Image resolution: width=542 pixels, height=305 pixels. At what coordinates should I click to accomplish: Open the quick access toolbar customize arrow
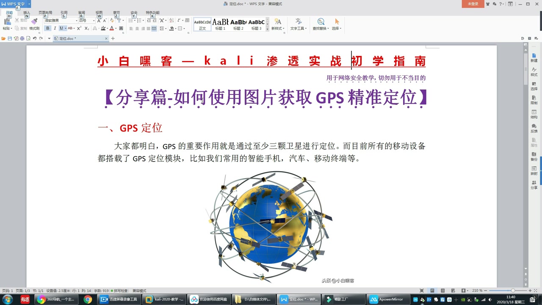click(x=49, y=39)
